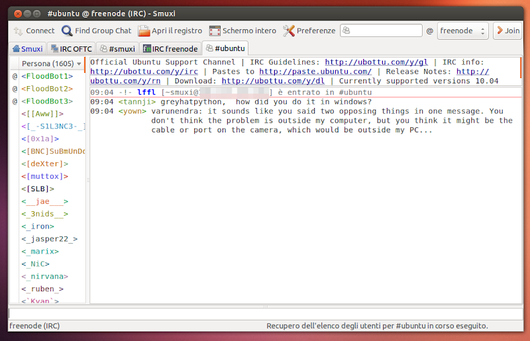Click the #ubuntu tab group icon
Image resolution: width=530 pixels, height=341 pixels.
click(209, 48)
